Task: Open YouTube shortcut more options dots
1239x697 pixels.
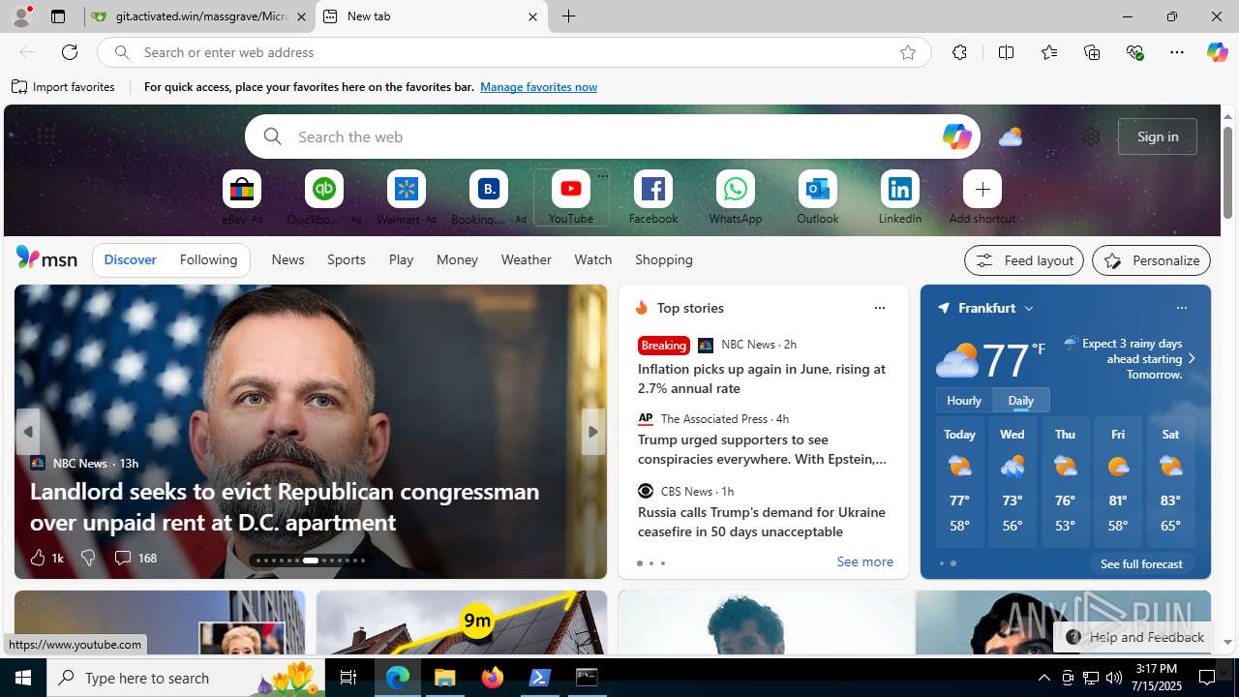Action: 602,176
